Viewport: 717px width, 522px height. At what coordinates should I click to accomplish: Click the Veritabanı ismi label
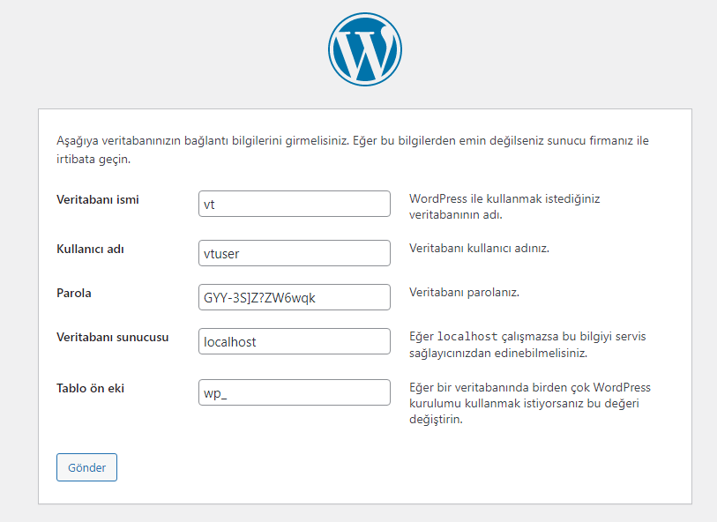click(98, 200)
